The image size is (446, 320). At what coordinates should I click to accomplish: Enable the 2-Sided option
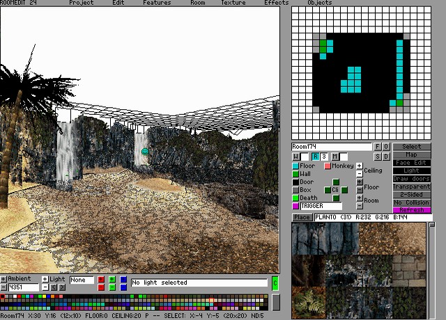pos(412,194)
